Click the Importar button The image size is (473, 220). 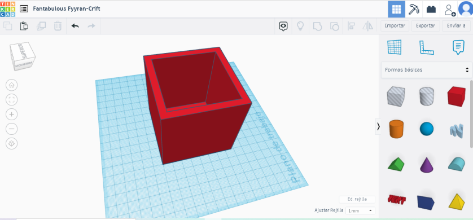point(395,26)
